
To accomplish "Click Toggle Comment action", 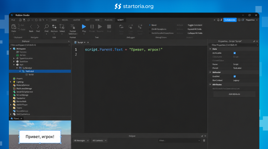I will click(x=195, y=25).
